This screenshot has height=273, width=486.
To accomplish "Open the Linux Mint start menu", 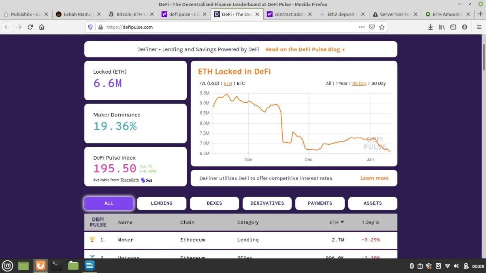I will click(8, 266).
